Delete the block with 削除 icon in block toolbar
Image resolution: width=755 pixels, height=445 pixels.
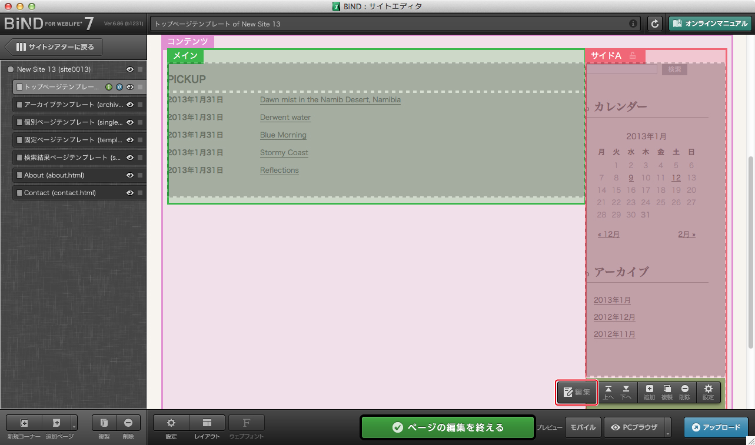click(x=685, y=392)
